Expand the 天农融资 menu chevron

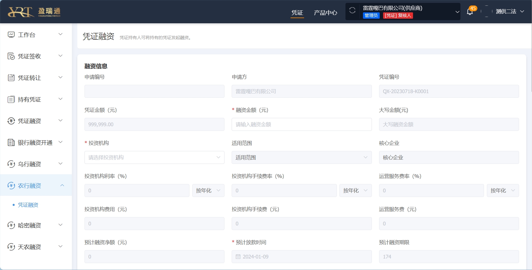(61, 246)
